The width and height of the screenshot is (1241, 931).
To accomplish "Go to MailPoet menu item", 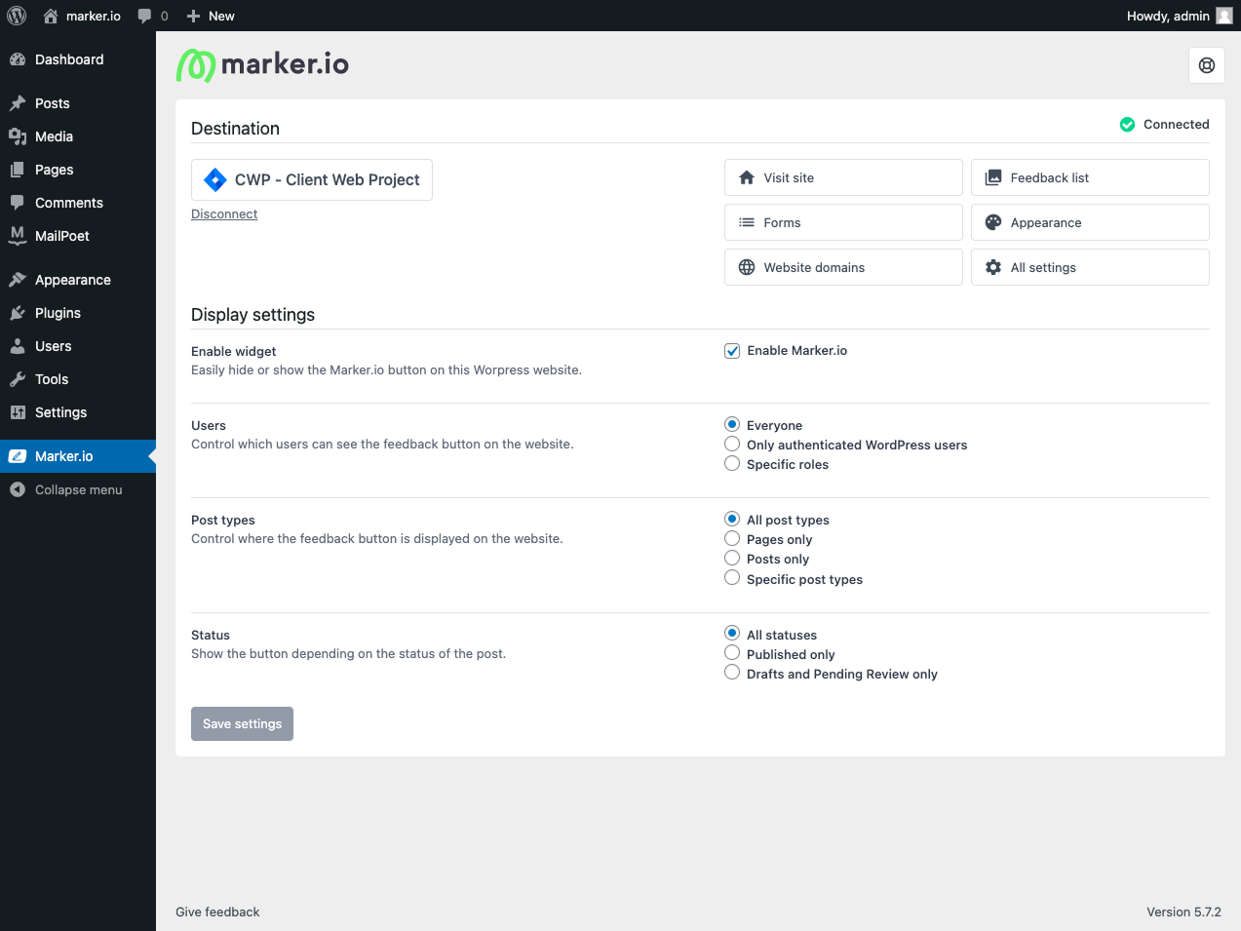I will tap(61, 236).
